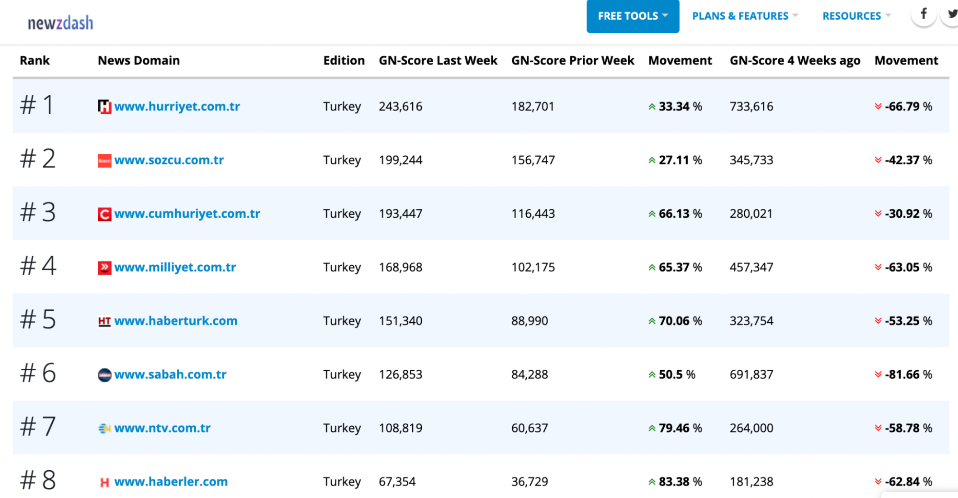The height and width of the screenshot is (498, 958).
Task: Open the Twitter social icon
Action: click(951, 14)
